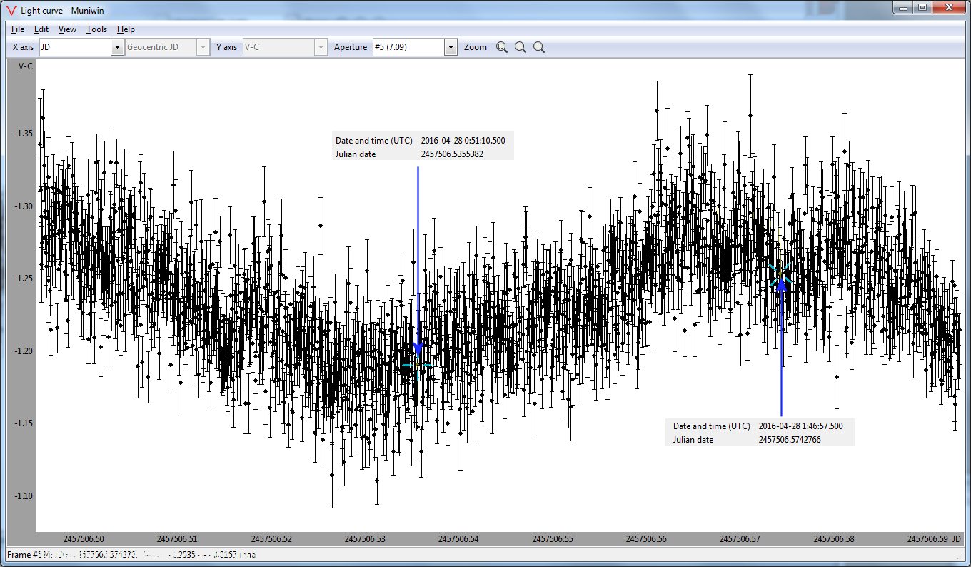This screenshot has width=971, height=567.
Task: Click the zoom-to-fit magnifier icon
Action: point(502,47)
